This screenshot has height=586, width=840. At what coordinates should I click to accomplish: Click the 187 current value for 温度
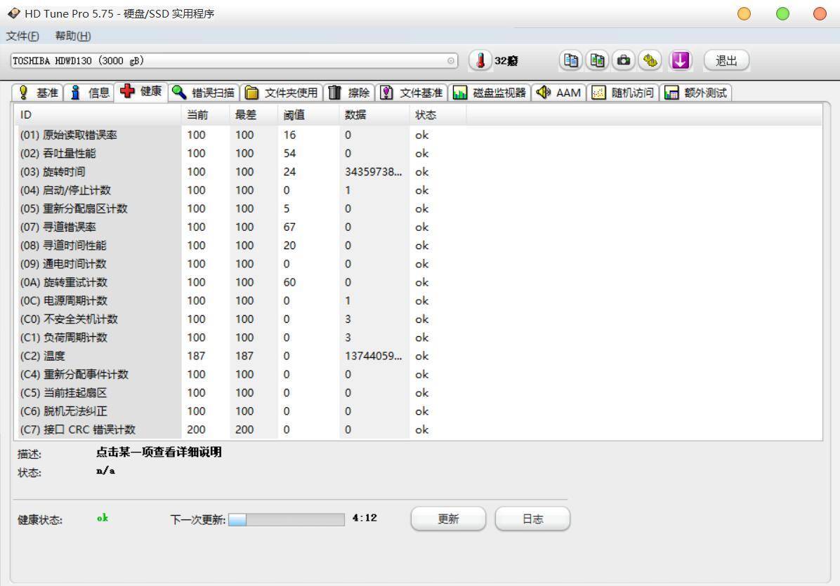coord(196,356)
